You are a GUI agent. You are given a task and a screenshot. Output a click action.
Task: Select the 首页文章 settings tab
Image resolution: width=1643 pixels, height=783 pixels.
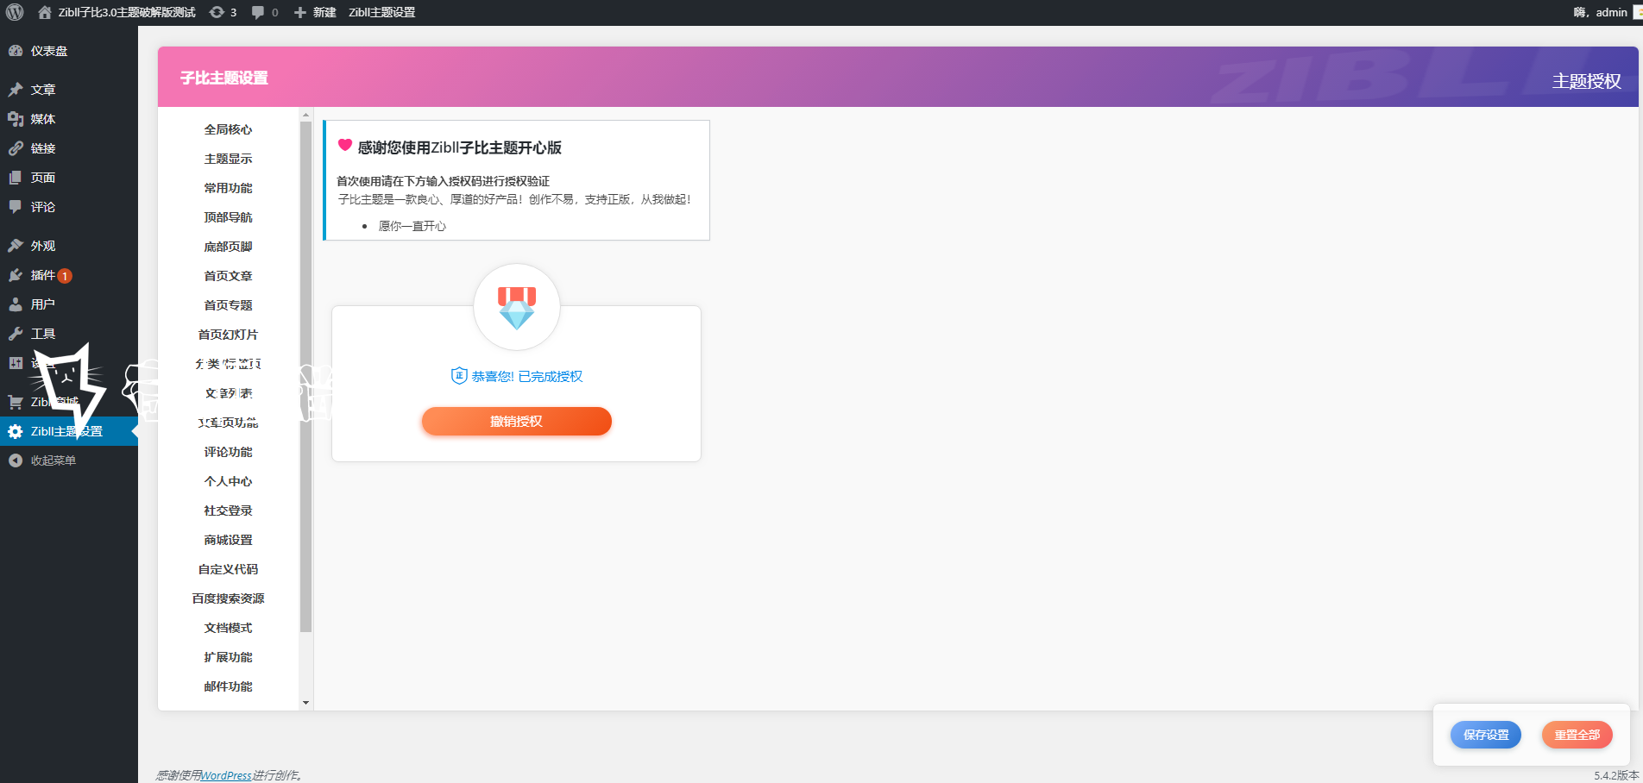(x=229, y=276)
